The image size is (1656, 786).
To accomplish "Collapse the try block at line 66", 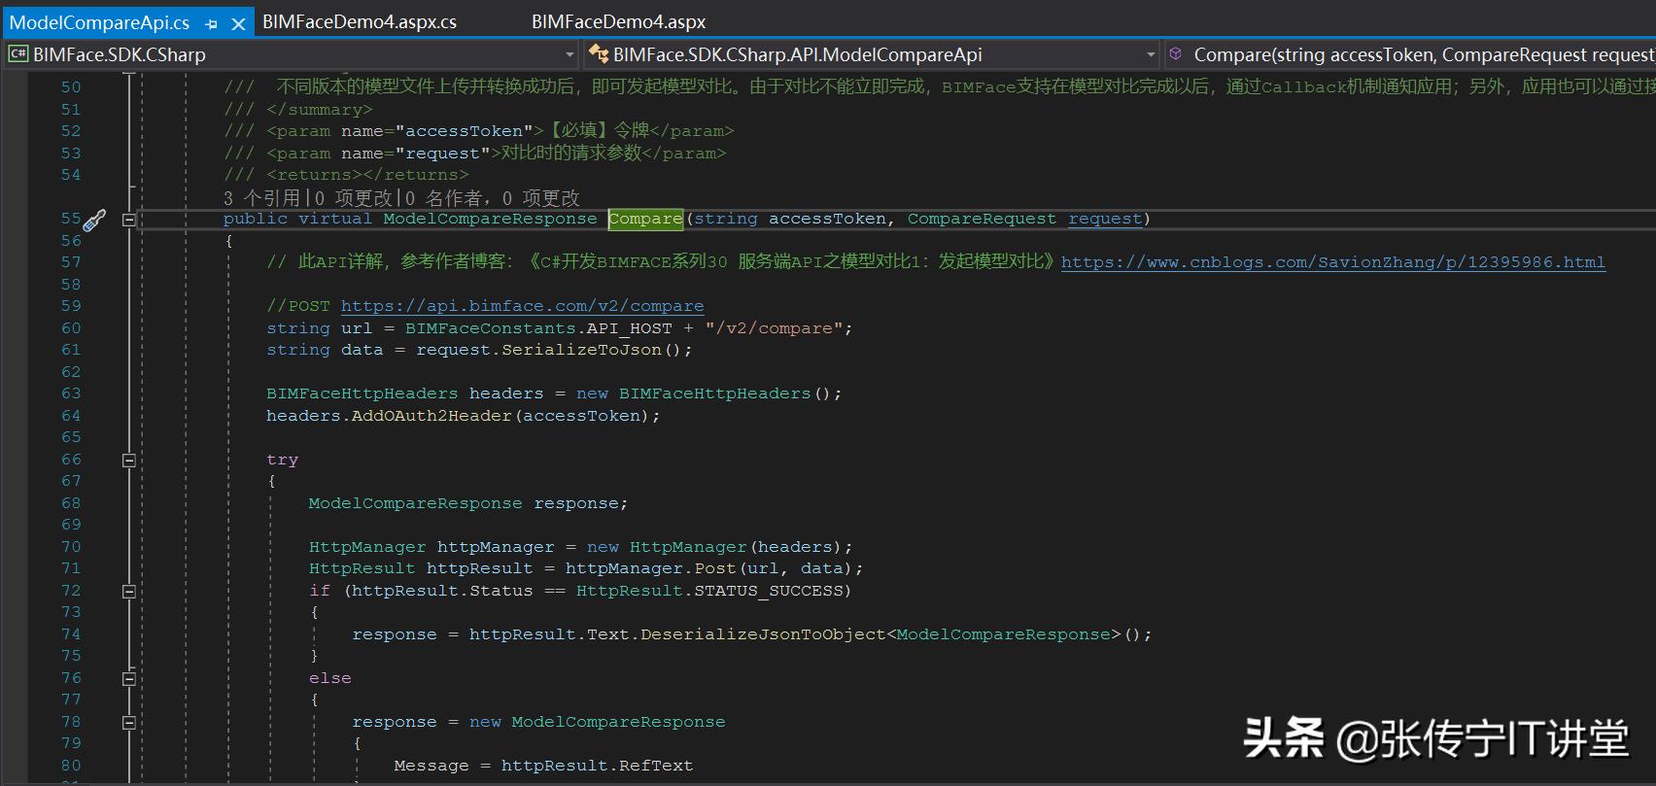I will [128, 461].
